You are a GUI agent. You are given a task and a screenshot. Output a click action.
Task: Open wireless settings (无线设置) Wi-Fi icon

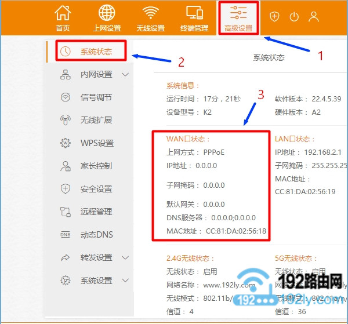coord(151,13)
